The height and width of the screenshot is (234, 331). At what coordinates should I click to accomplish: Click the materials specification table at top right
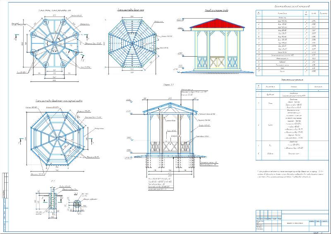[x=292, y=43]
